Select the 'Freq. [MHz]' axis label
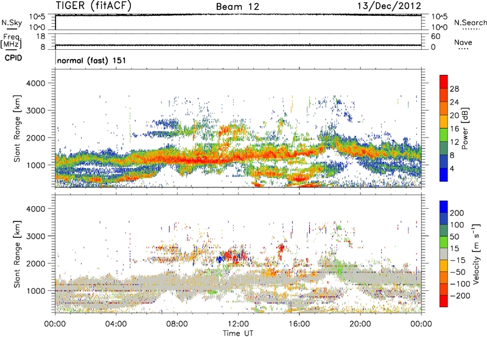 coord(11,41)
